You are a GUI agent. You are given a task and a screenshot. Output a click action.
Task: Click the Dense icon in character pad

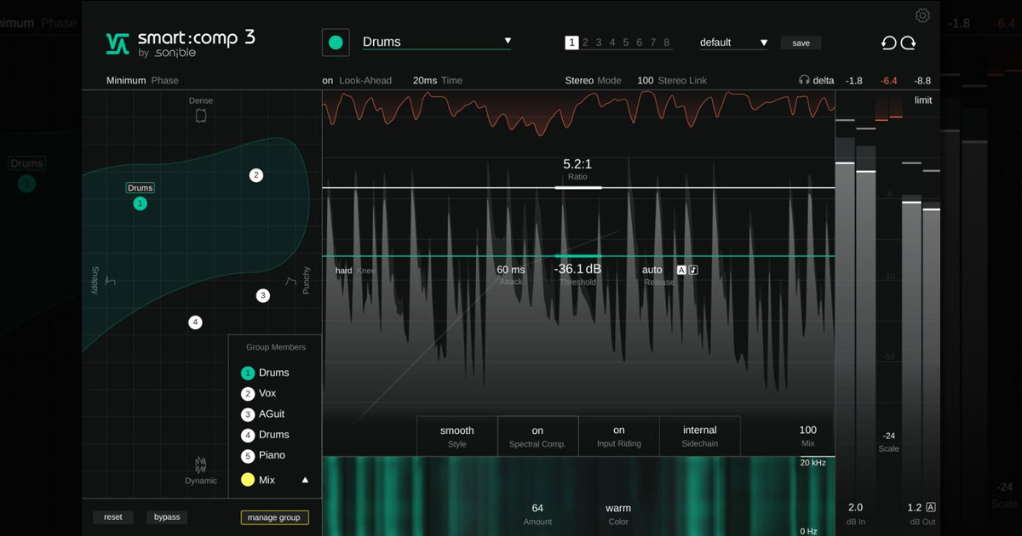pyautogui.click(x=201, y=115)
